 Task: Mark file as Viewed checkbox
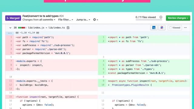[170, 28]
